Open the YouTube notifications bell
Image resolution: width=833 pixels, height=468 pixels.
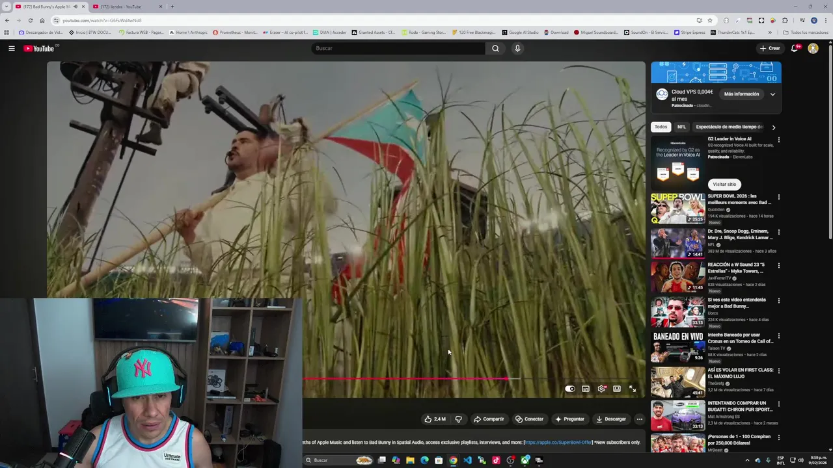pos(795,48)
